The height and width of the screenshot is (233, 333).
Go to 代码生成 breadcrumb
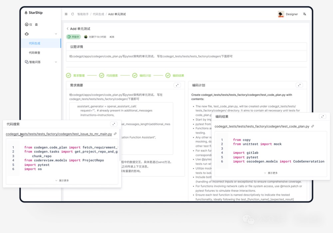coord(98,14)
